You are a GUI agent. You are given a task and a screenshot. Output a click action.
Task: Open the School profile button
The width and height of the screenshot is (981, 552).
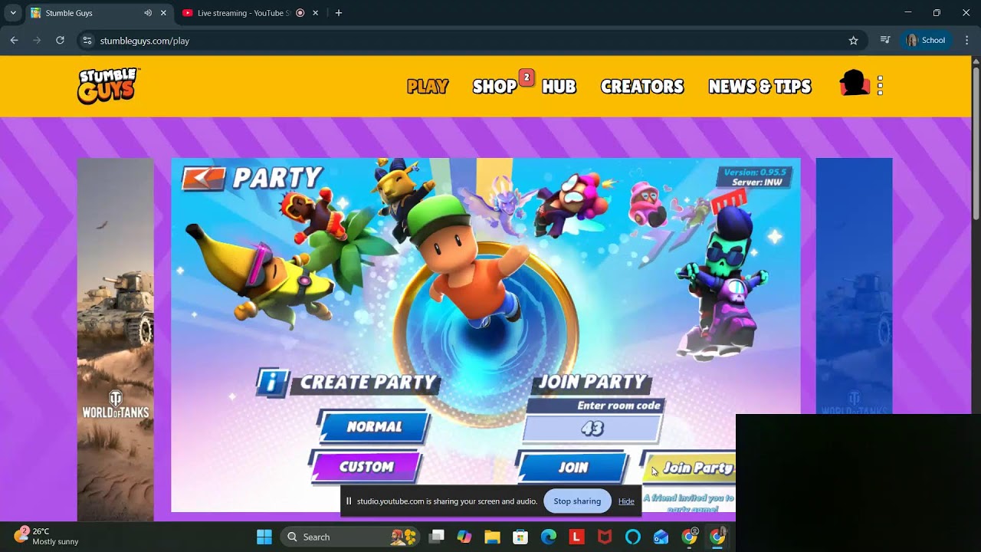point(926,41)
